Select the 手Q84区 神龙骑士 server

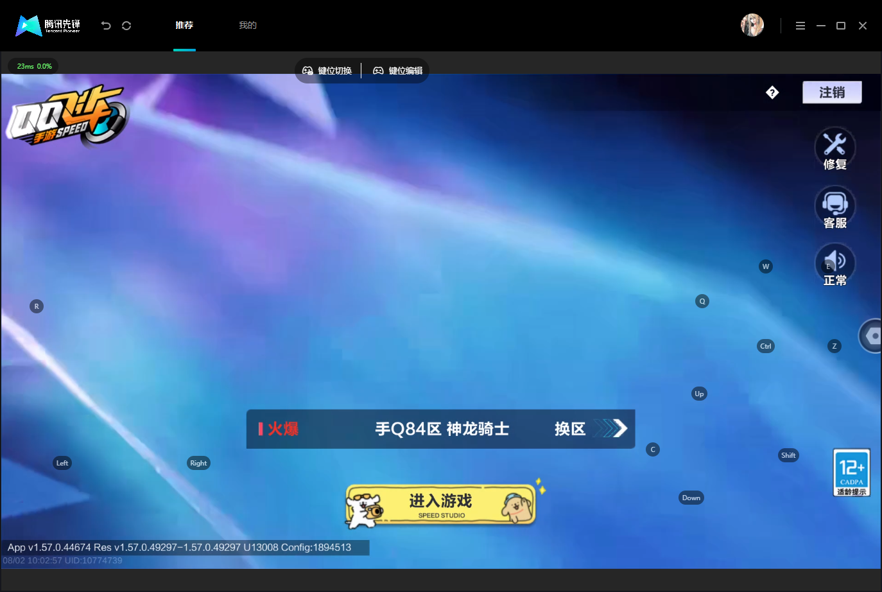(442, 429)
